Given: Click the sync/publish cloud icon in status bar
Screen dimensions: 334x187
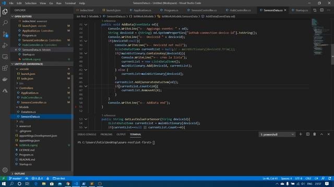Looking at the screenshot, I should (x=27, y=179).
